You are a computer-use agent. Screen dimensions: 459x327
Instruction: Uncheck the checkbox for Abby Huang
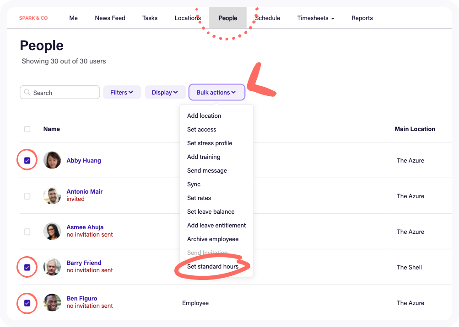coord(27,160)
